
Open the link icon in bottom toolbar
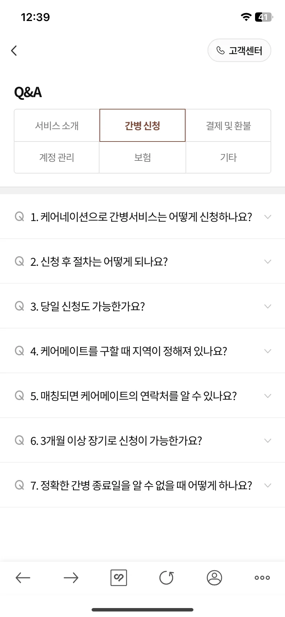click(119, 578)
